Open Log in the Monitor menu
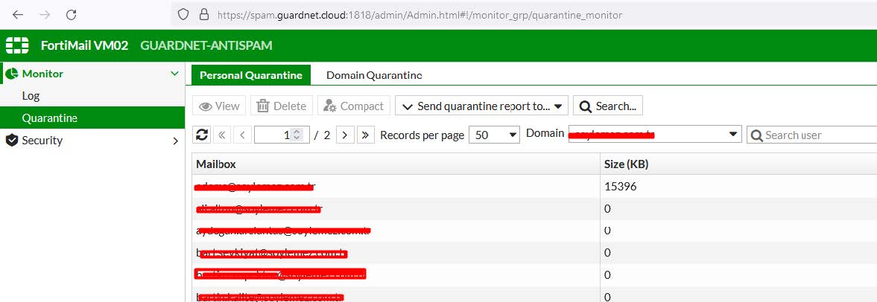This screenshot has height=302, width=877. (x=31, y=96)
